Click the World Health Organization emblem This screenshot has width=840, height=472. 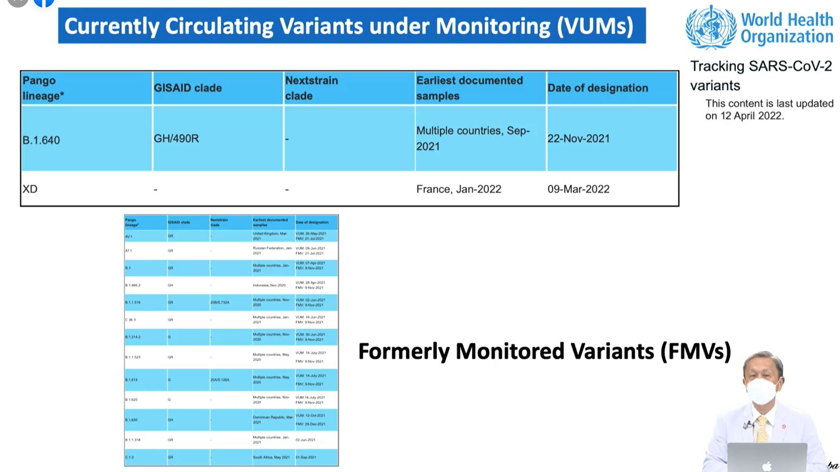click(711, 27)
